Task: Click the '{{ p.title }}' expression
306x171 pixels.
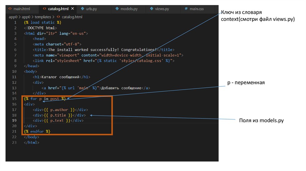Action: click(x=58, y=115)
